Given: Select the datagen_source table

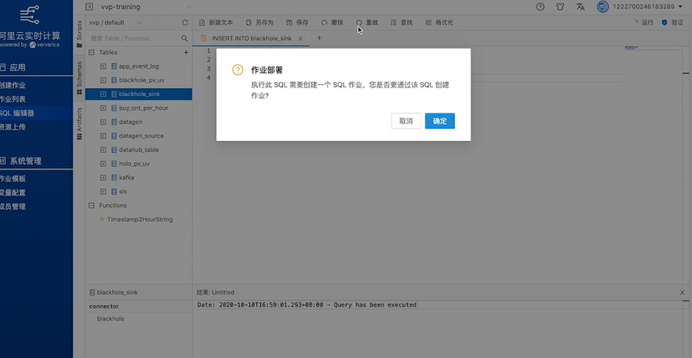Looking at the screenshot, I should click(x=141, y=136).
